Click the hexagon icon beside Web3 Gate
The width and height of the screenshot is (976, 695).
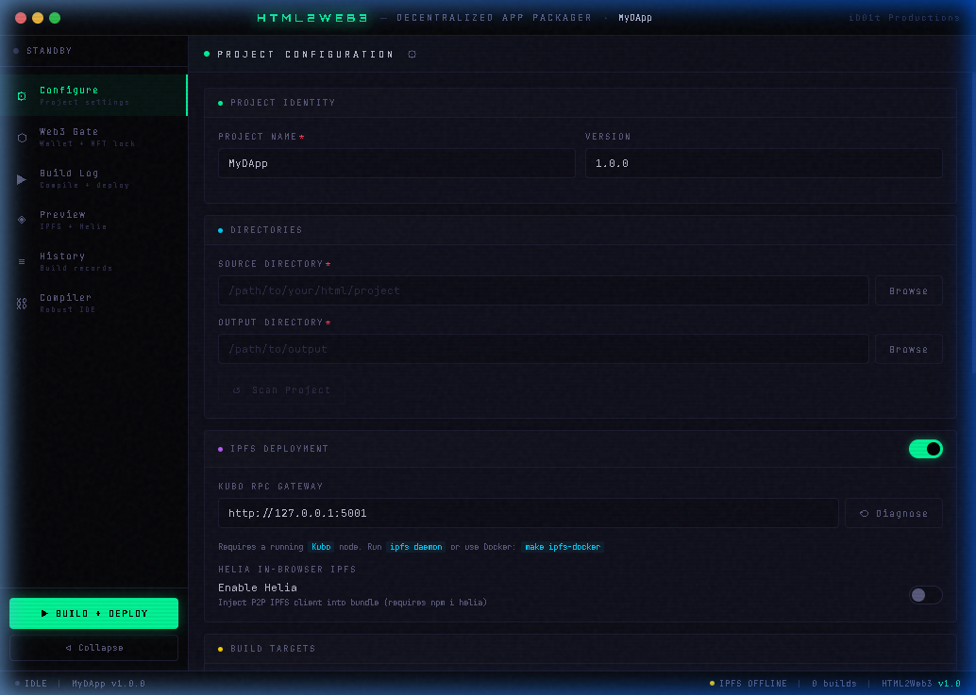(x=22, y=138)
